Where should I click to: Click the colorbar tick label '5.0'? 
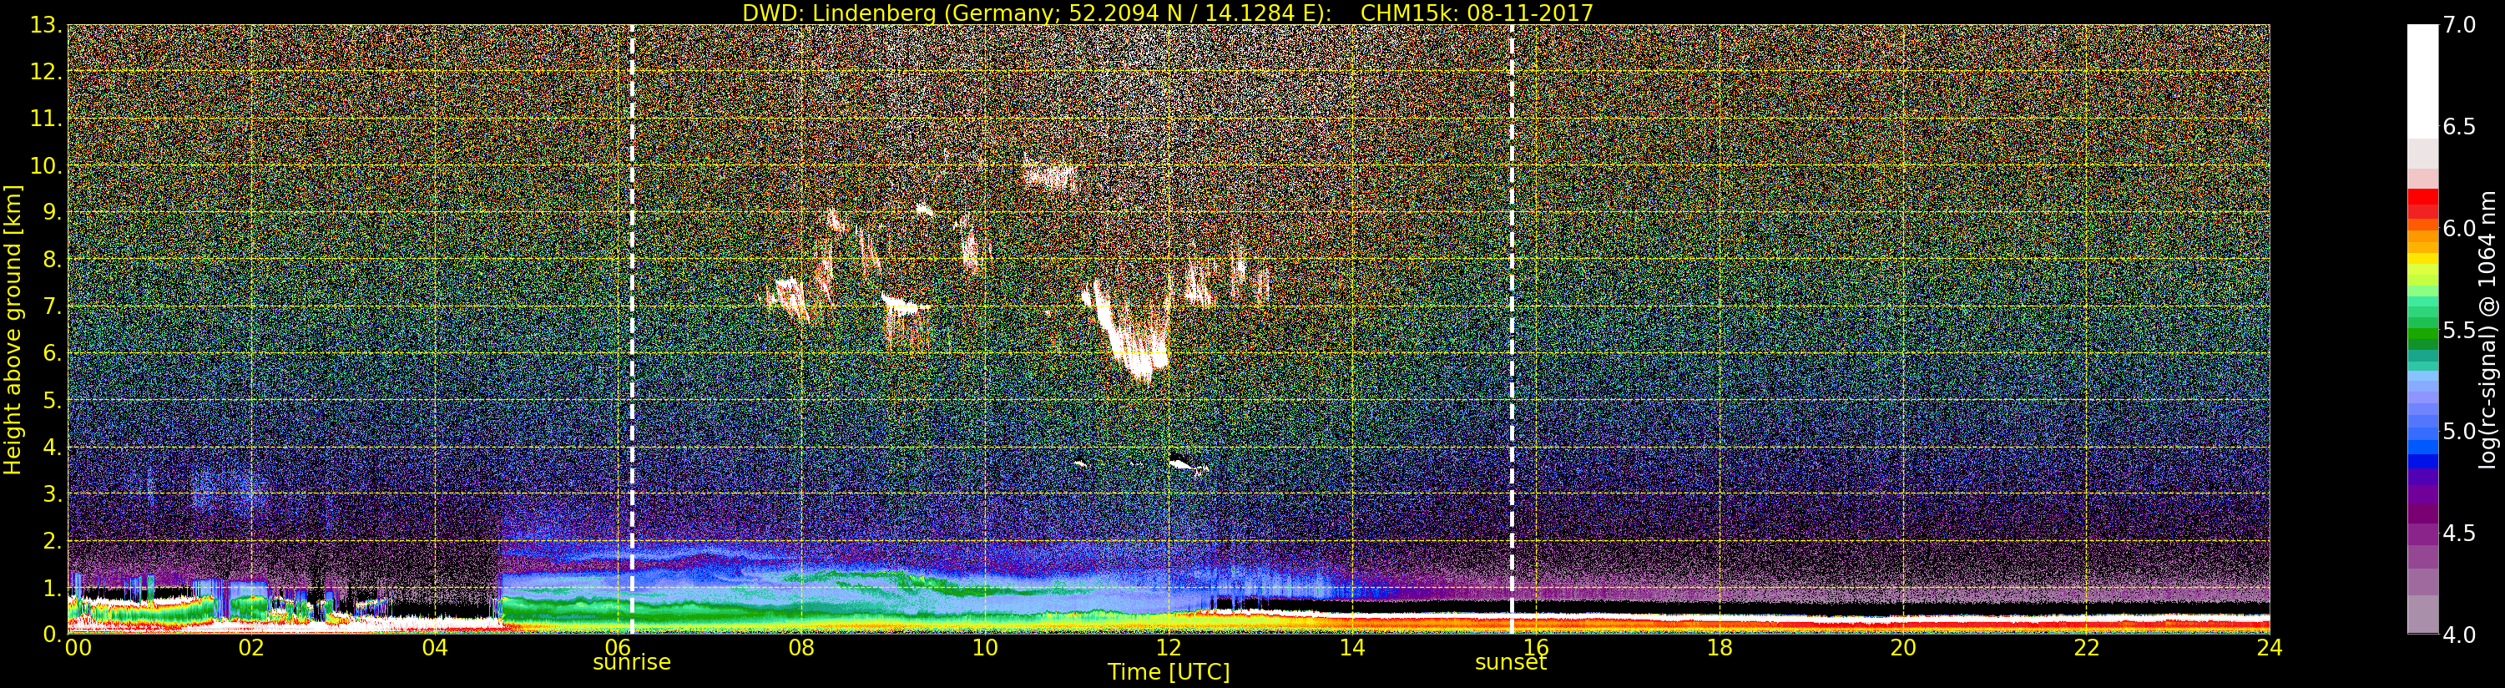point(2459,431)
